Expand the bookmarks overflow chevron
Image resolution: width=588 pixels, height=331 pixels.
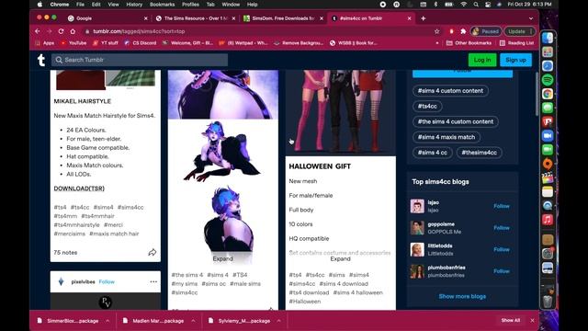437,43
